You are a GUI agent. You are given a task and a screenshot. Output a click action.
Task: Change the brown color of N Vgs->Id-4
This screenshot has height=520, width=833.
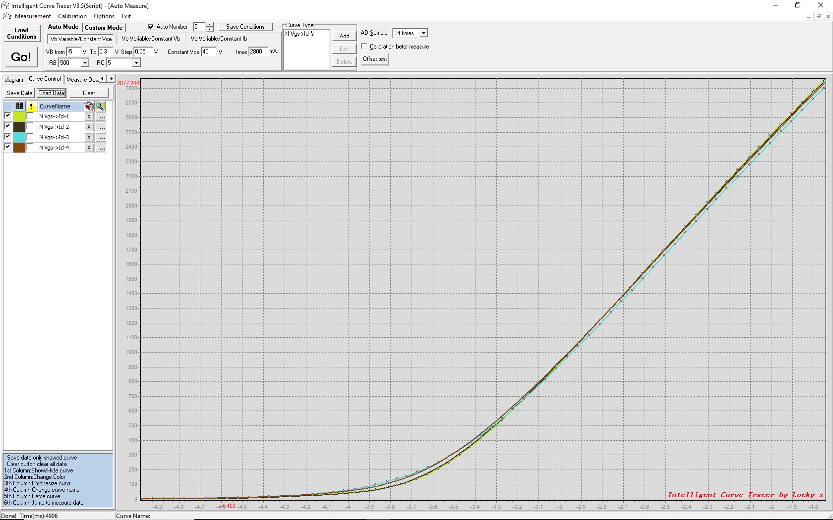19,148
